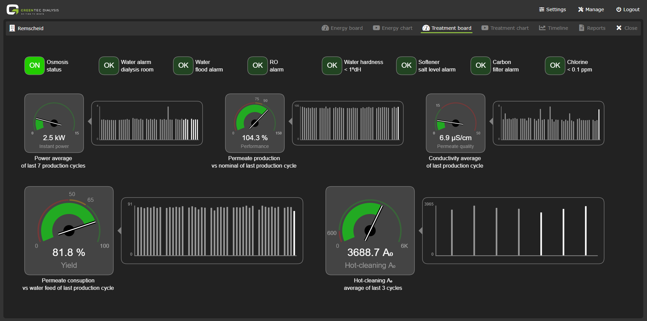Switch to the Energy board tab
The height and width of the screenshot is (321, 647).
coord(342,28)
